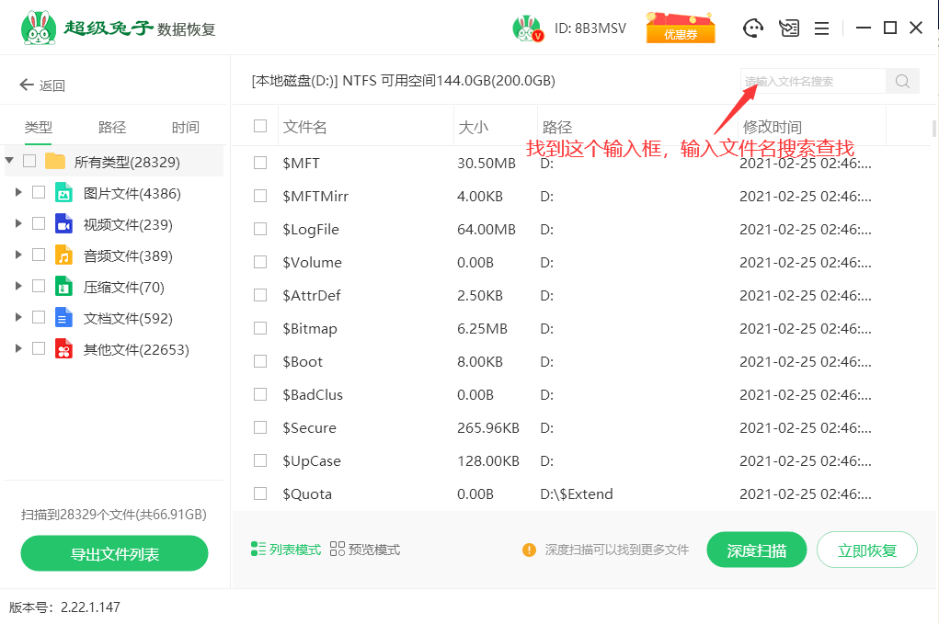
Task: Click the customer service headset icon
Action: tap(753, 28)
